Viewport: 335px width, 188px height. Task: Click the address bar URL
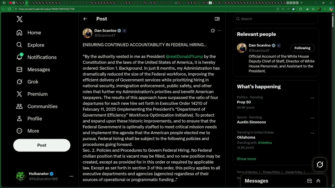[47, 9]
